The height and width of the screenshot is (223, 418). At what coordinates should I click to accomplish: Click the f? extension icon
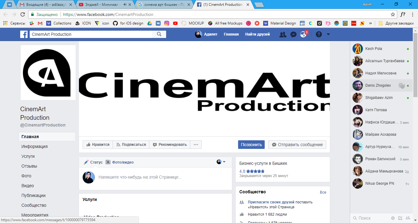(x=403, y=14)
